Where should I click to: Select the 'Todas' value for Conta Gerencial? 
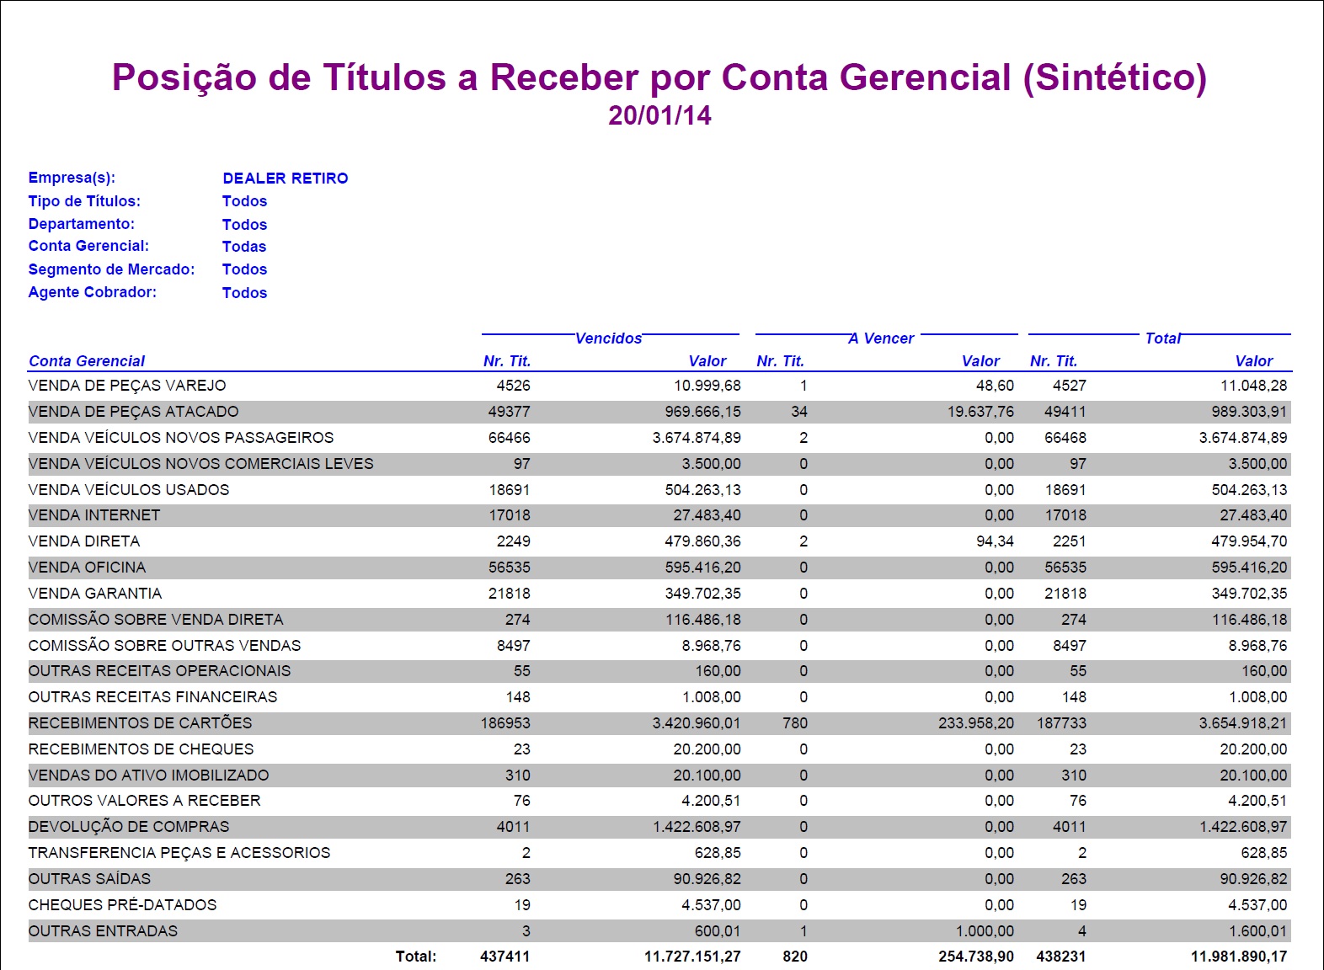[x=244, y=247]
